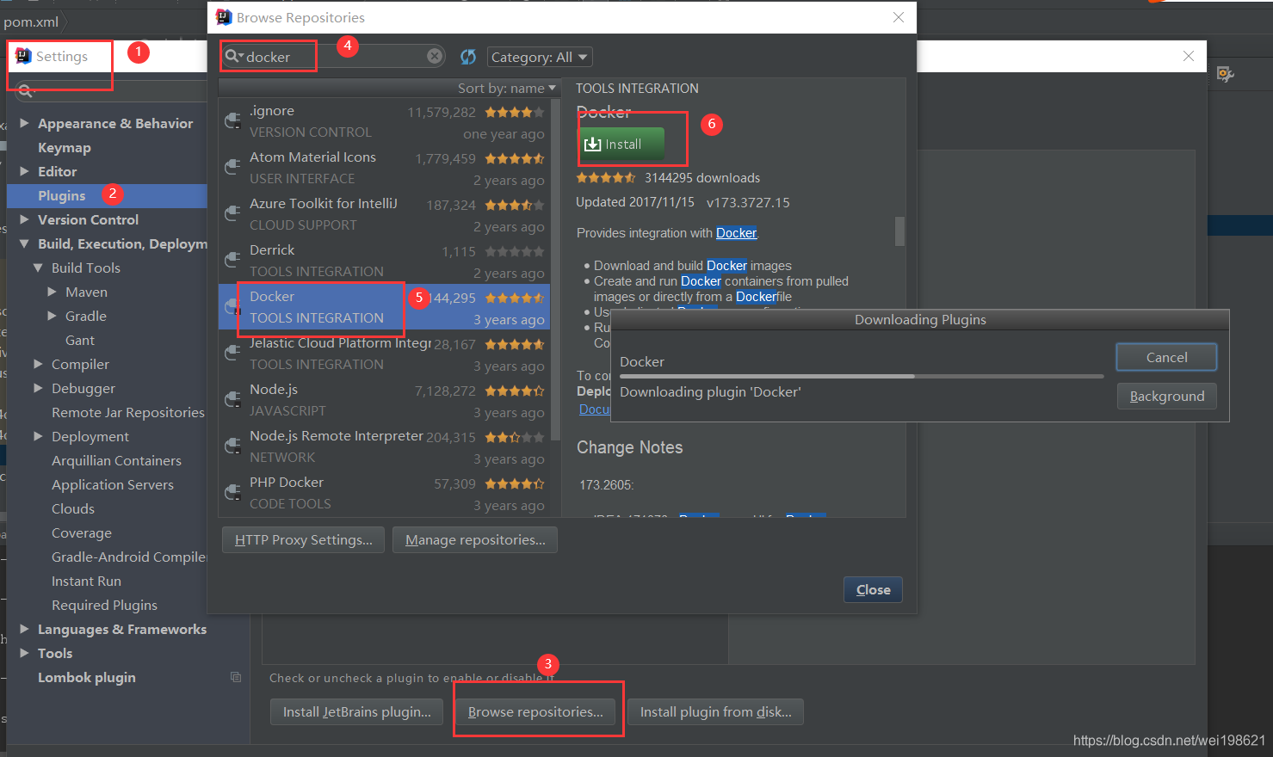Open the Sort by: name dropdown
This screenshot has width=1273, height=757.
click(507, 88)
